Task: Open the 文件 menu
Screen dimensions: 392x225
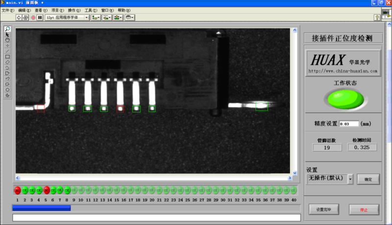Action: pyautogui.click(x=8, y=10)
